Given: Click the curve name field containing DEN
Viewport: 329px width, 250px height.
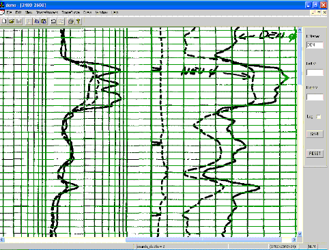Looking at the screenshot, I should (315, 45).
